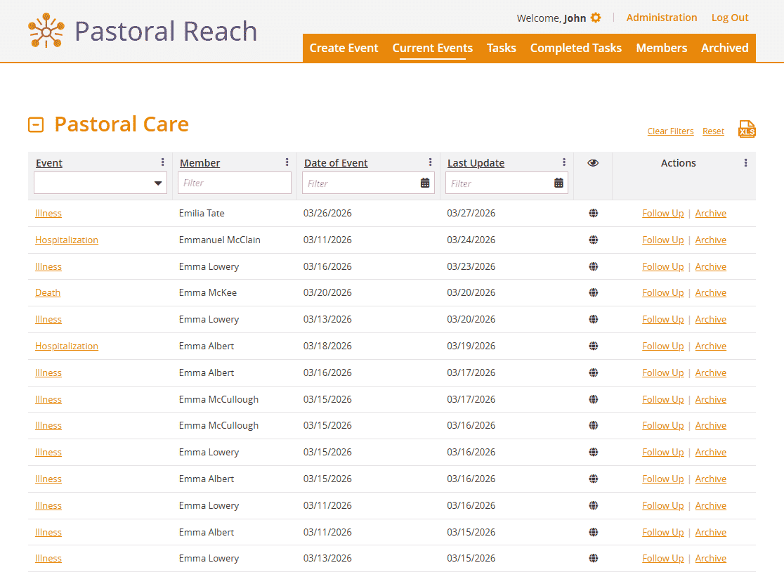
Task: Archive Emma Albert hospitalization event
Action: tap(710, 346)
